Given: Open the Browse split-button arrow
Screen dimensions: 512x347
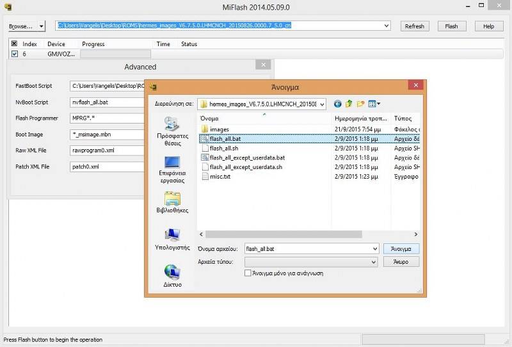Looking at the screenshot, I should (x=42, y=26).
